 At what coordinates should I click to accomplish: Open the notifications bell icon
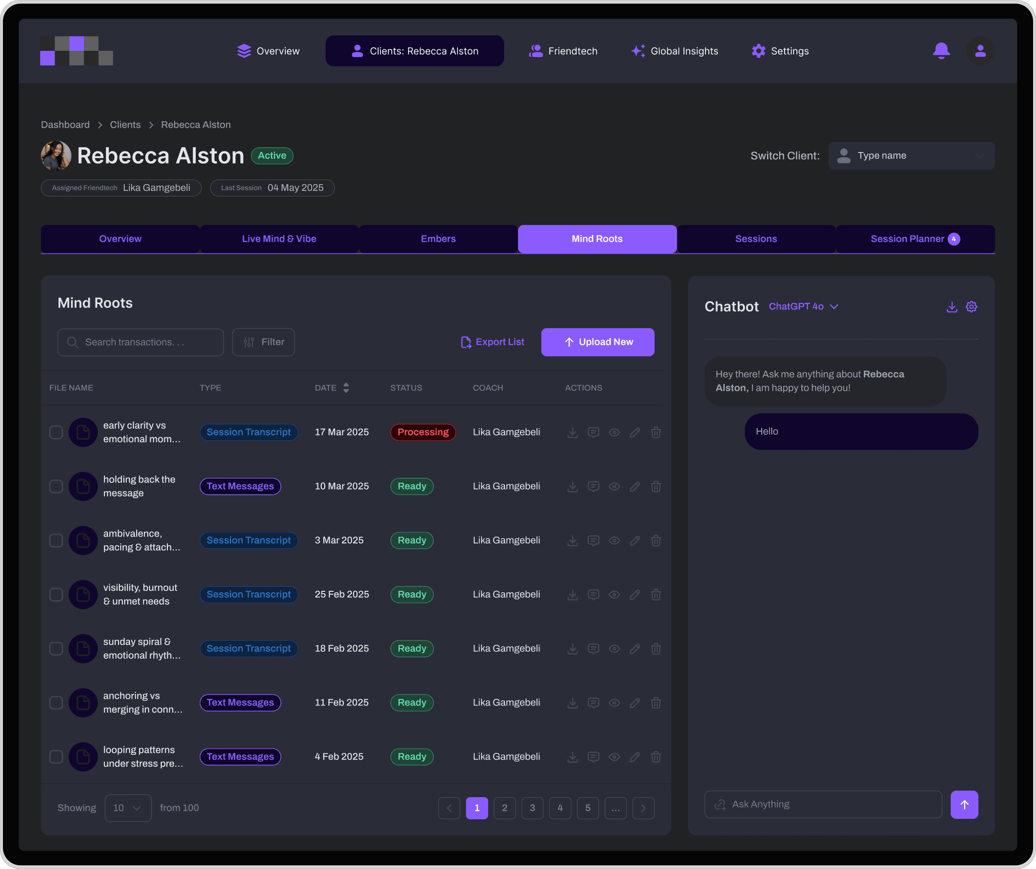[941, 51]
